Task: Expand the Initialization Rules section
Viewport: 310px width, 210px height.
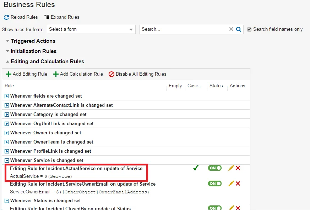Action: point(7,51)
